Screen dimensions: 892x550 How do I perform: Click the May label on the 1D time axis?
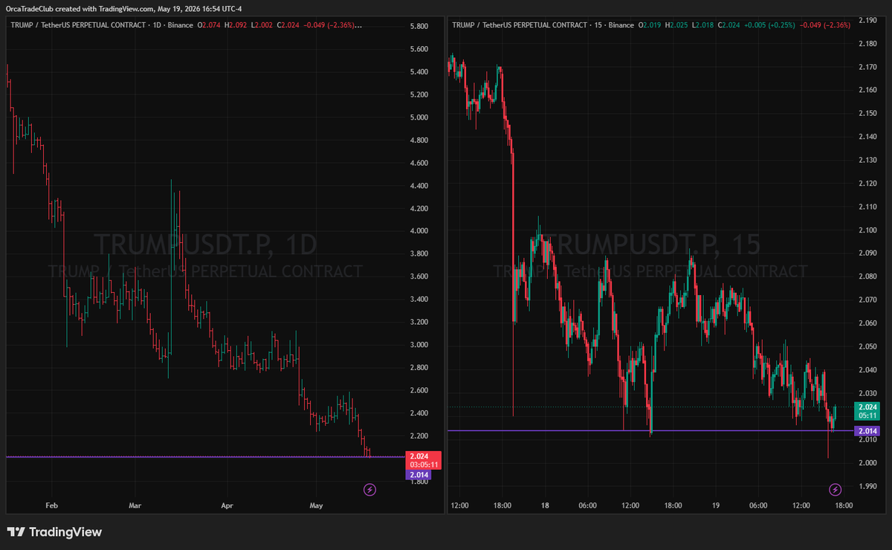pos(317,505)
